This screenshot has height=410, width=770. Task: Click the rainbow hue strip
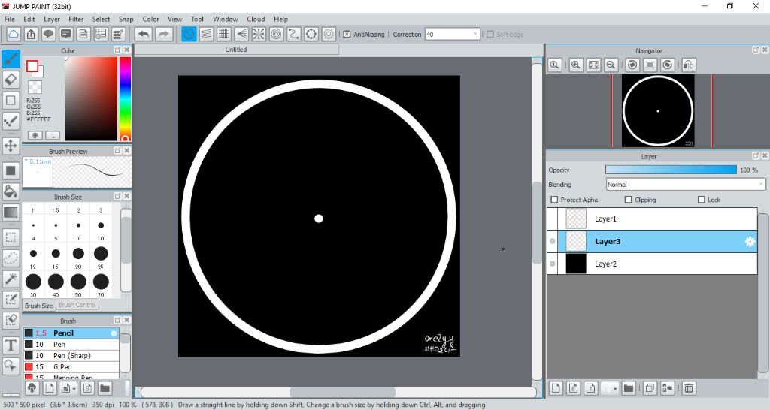tap(125, 99)
